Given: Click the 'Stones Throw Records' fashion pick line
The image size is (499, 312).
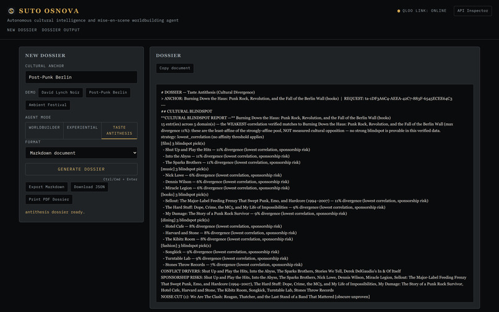Looking at the screenshot, I should click(233, 264).
